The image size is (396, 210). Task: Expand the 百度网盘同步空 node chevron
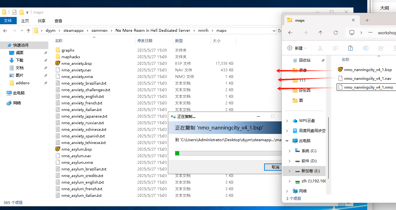click(287, 131)
